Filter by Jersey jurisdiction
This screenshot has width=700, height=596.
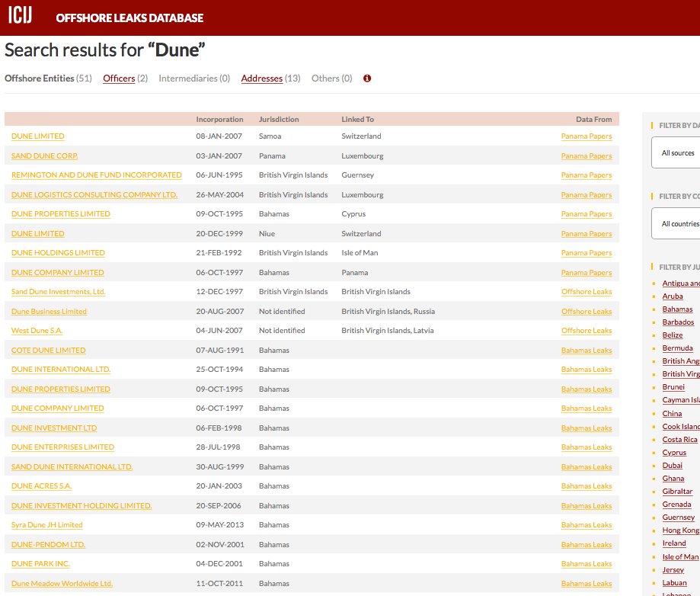click(673, 570)
